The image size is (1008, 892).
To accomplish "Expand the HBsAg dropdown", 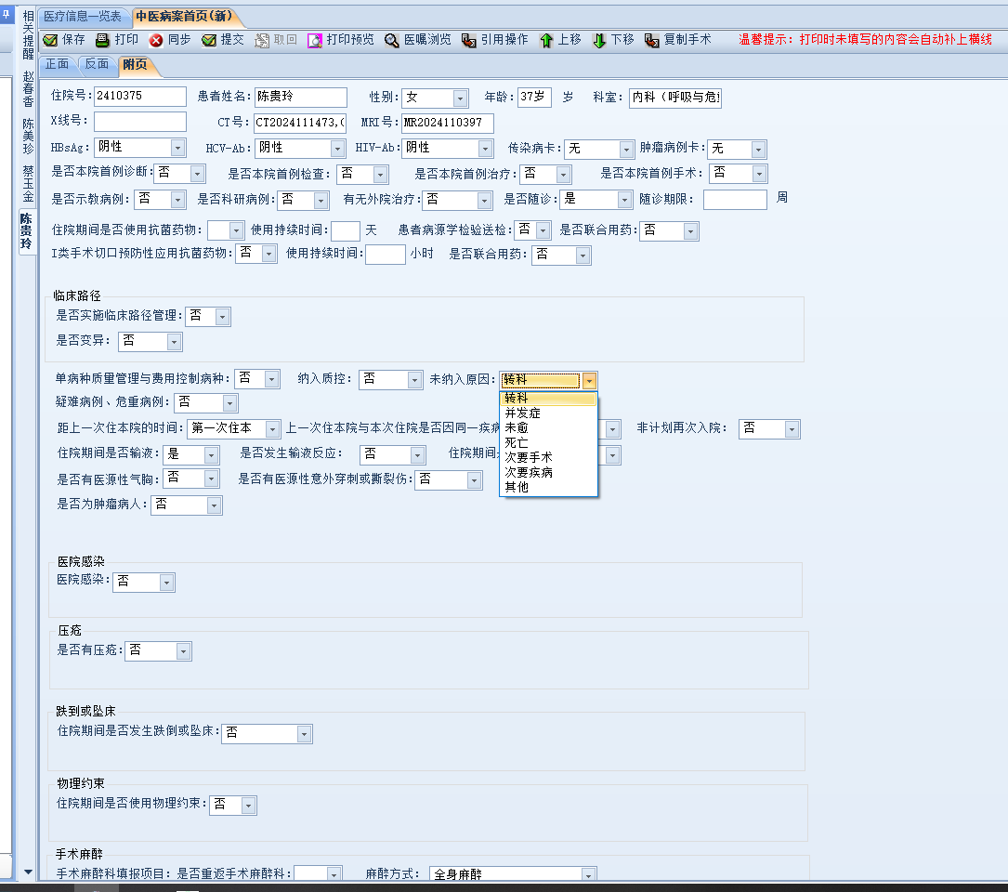I will [178, 148].
